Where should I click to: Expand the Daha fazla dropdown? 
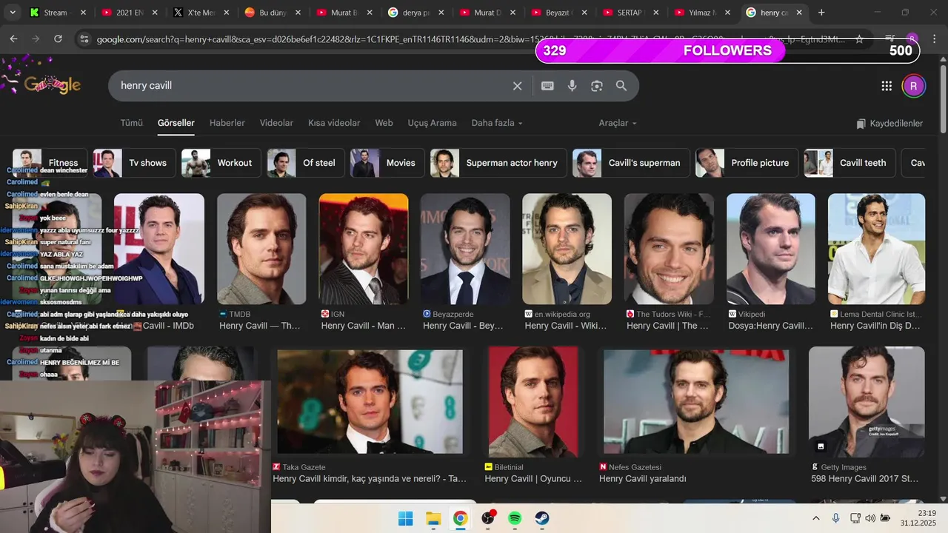(497, 123)
